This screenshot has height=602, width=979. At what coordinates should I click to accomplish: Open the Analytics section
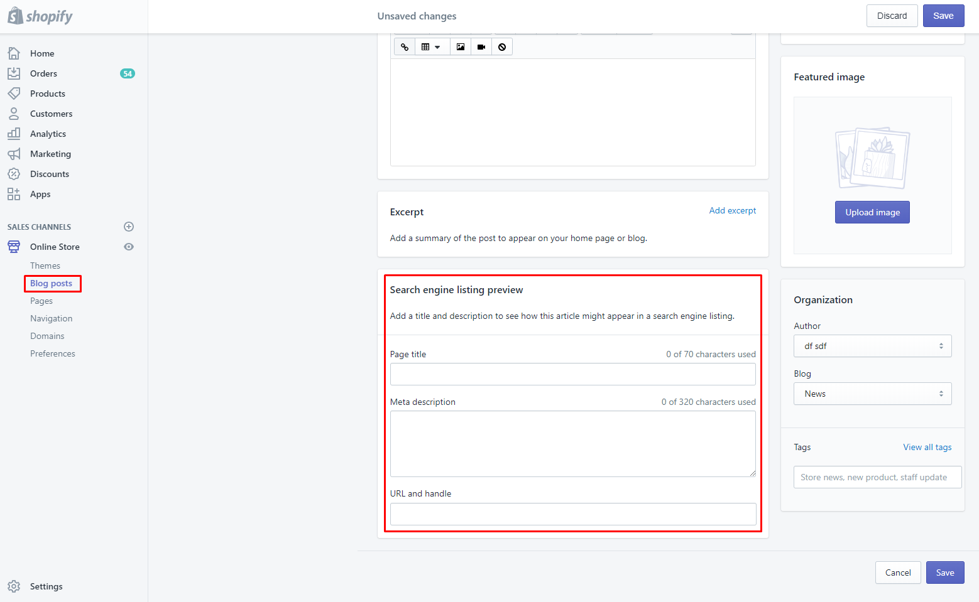point(48,134)
